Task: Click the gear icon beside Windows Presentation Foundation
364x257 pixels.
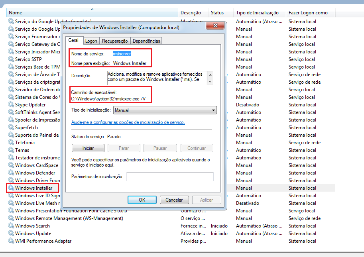Action: (11, 211)
